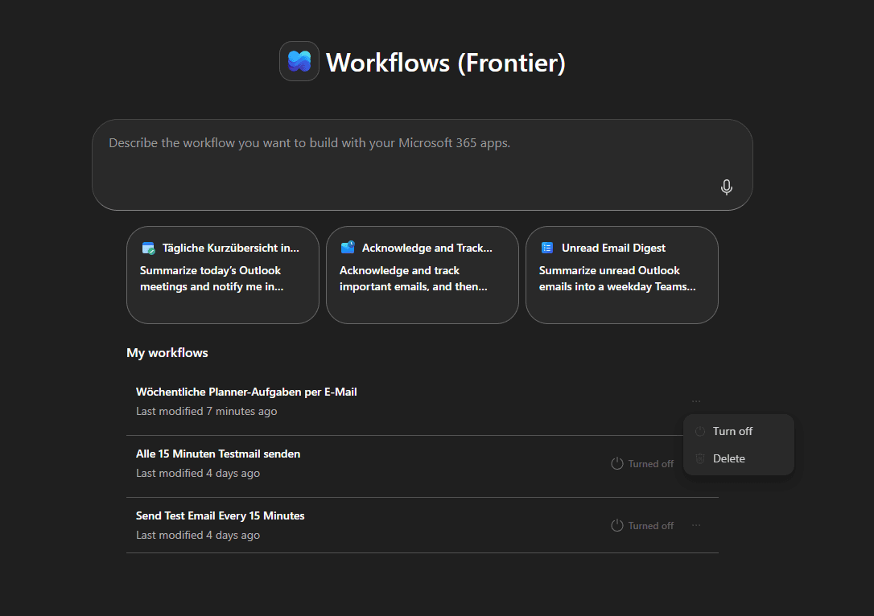874x616 pixels.
Task: Click the list icon beside Unread Email Digest
Action: tap(547, 248)
